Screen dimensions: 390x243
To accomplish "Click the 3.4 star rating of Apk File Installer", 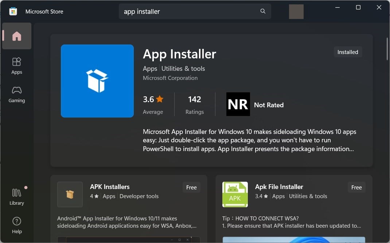I will [261, 196].
